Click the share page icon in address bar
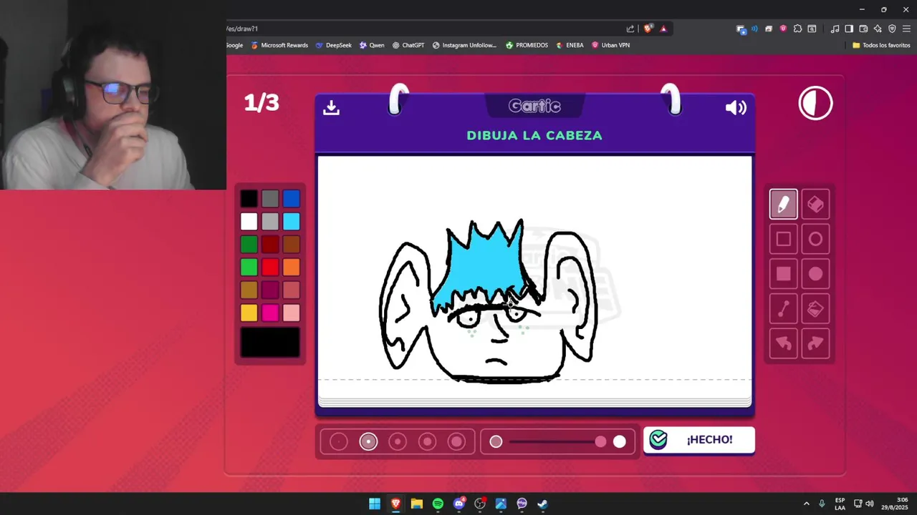The height and width of the screenshot is (515, 917). [x=630, y=29]
